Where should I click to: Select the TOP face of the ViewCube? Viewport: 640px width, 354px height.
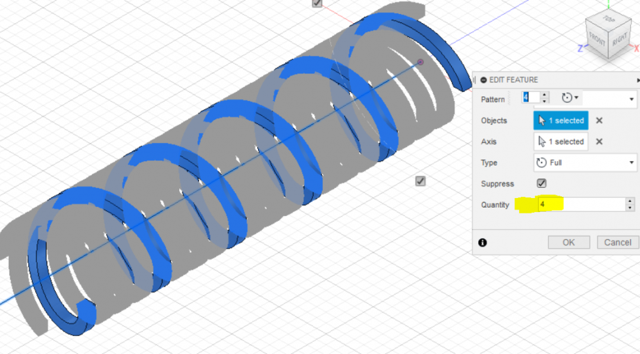(609, 19)
